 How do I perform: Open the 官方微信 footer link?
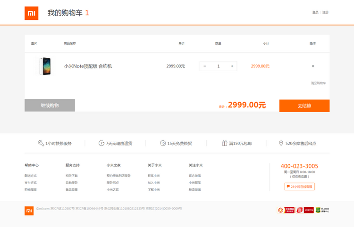click(194, 176)
